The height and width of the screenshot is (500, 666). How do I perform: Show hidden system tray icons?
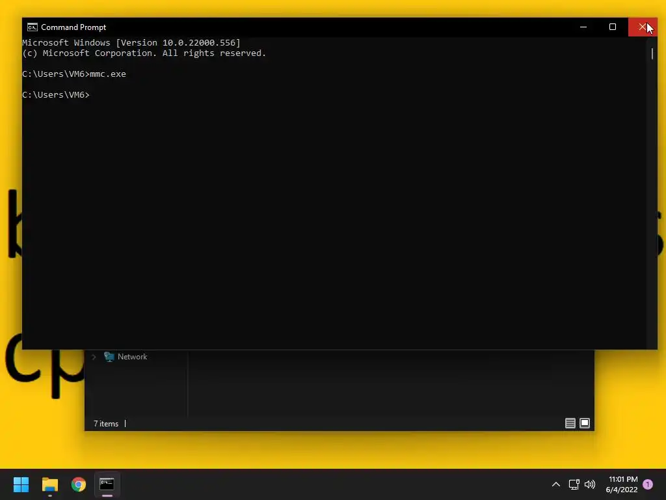pyautogui.click(x=555, y=484)
